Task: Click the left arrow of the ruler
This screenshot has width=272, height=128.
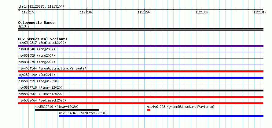Action: point(19,9)
